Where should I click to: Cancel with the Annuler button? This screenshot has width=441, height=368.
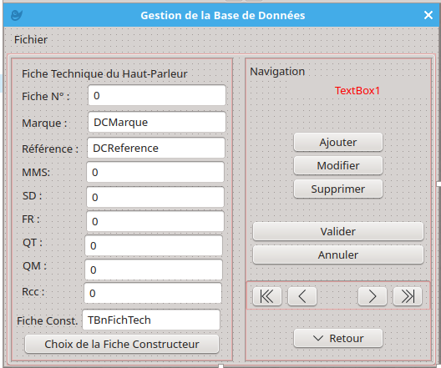(x=338, y=255)
